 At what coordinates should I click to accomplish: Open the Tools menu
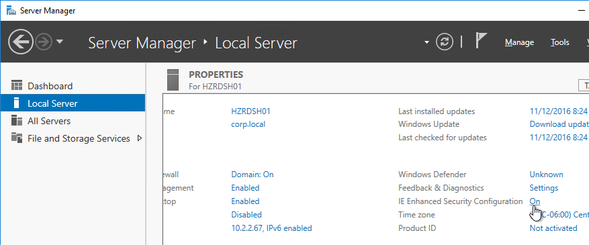(559, 42)
